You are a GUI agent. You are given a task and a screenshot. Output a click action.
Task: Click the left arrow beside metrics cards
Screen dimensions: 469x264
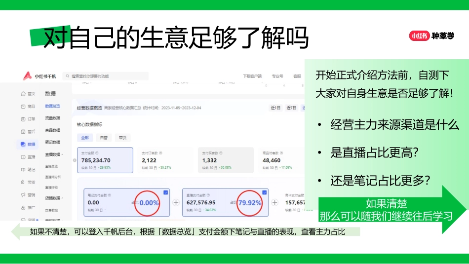(x=75, y=160)
